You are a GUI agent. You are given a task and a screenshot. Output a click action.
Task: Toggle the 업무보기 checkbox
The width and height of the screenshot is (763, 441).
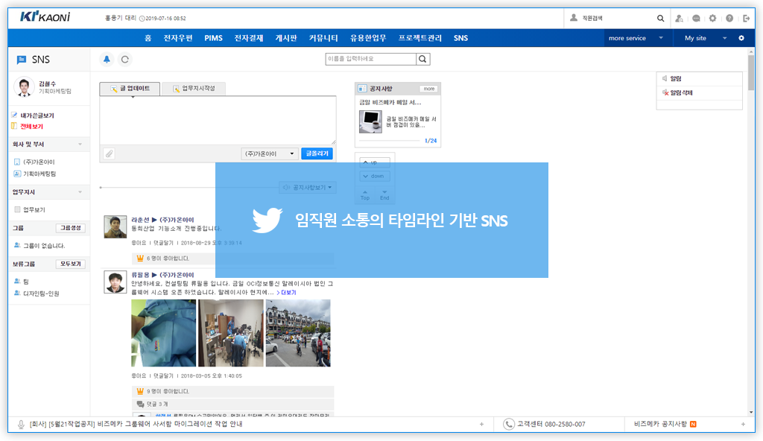(x=17, y=210)
